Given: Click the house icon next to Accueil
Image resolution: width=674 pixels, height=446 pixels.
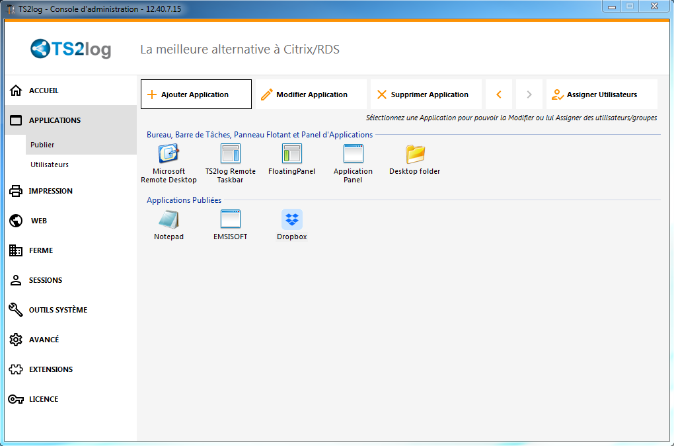Looking at the screenshot, I should point(16,91).
